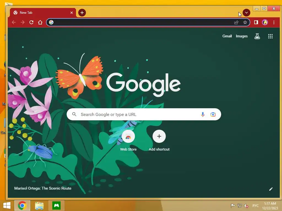Open a new tab with plus button
Image resolution: width=282 pixels, height=211 pixels.
(x=82, y=13)
